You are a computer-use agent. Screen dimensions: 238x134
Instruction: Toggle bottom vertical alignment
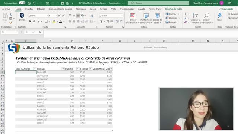pyautogui.click(x=78, y=16)
